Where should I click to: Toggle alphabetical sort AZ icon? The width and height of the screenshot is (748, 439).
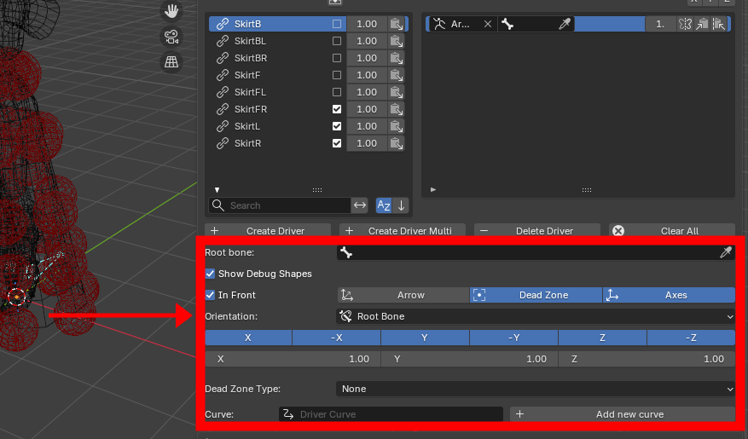click(384, 205)
